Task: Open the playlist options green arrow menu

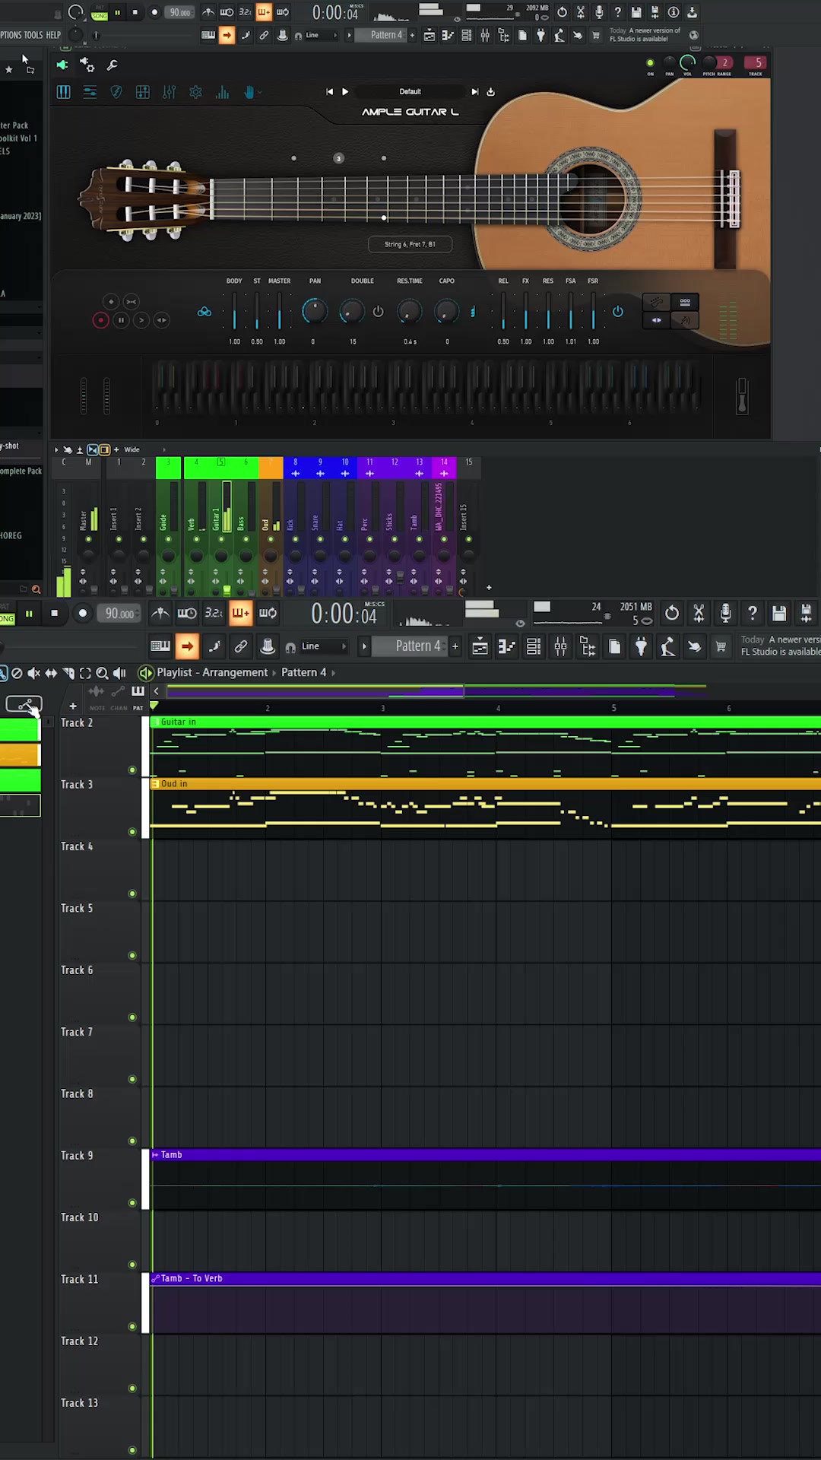Action: click(145, 672)
